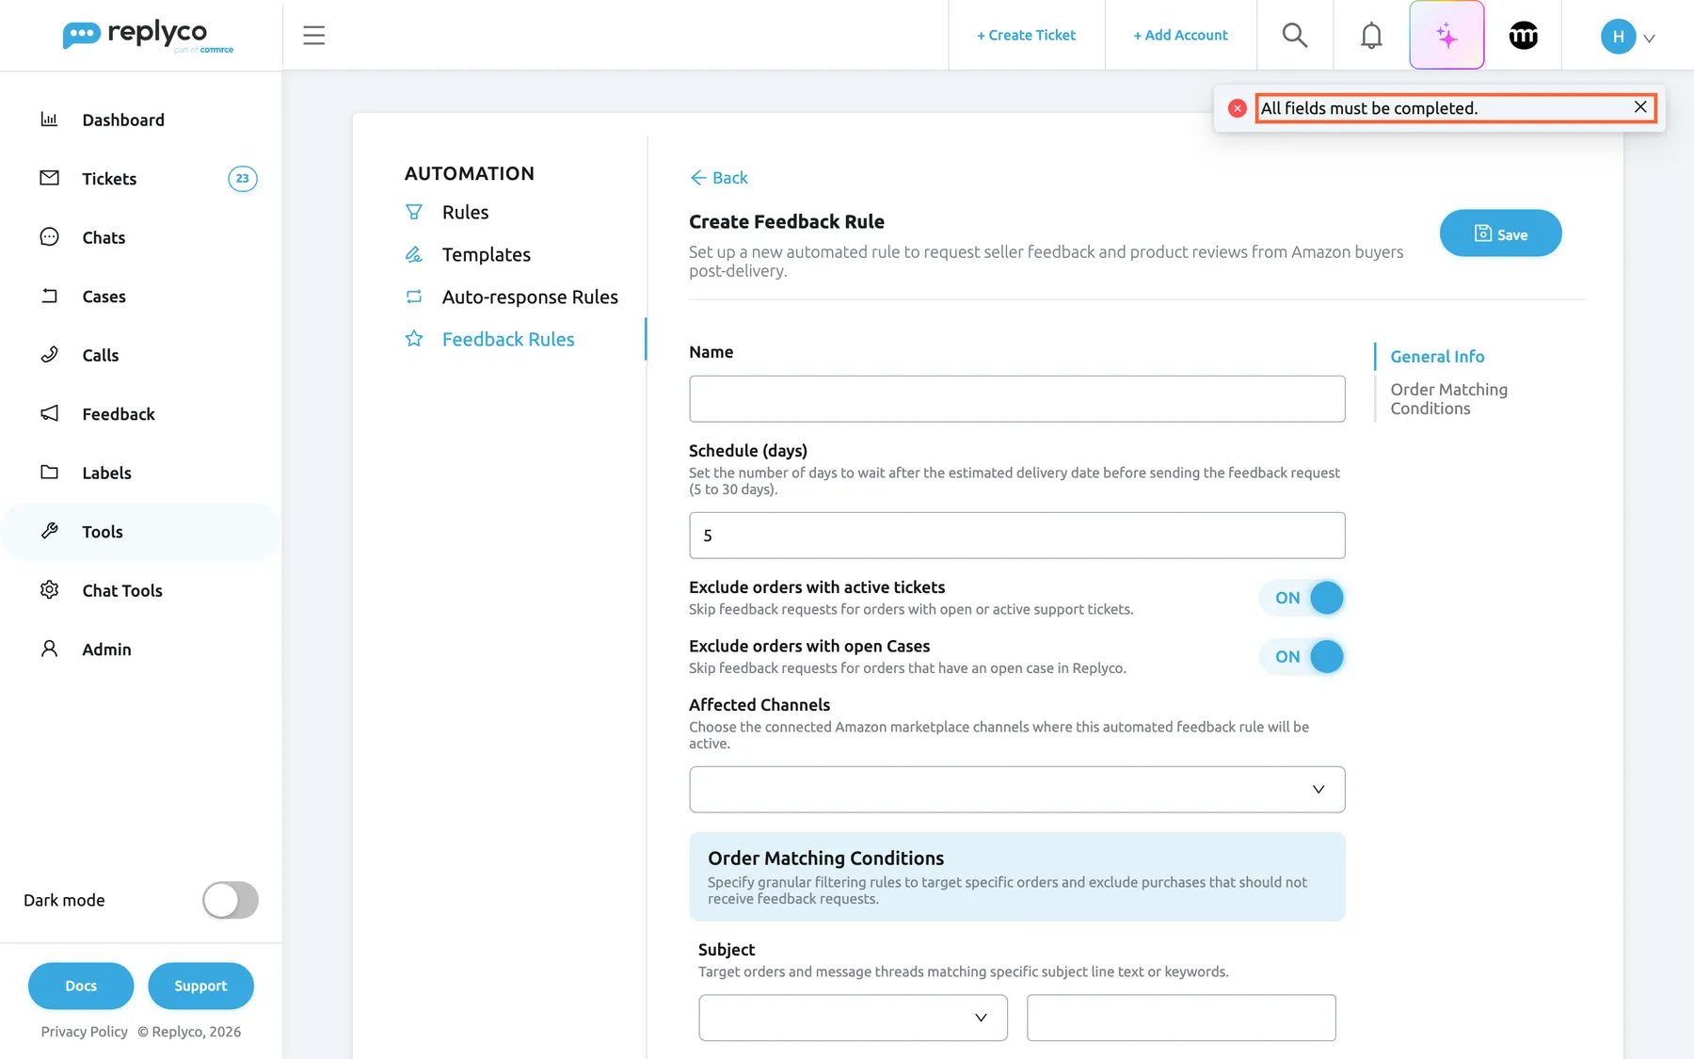Viewport: 1694px width, 1059px height.
Task: Open the Privacy Policy link
Action: (x=85, y=1032)
